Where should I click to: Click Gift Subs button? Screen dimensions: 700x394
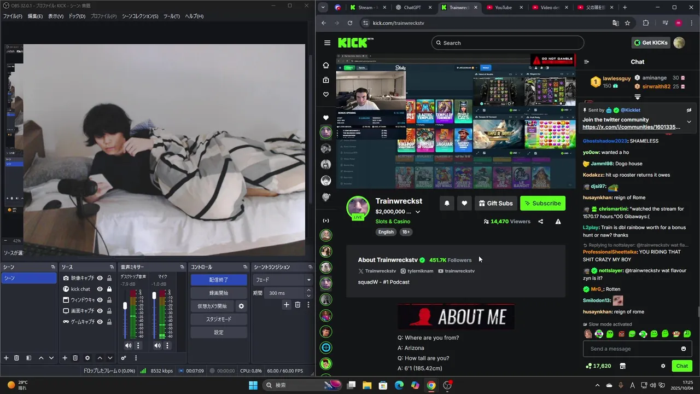[495, 203]
